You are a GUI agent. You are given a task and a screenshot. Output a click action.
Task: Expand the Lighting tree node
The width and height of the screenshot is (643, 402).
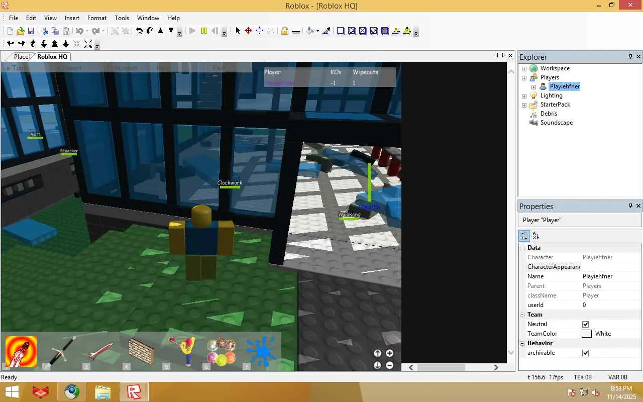[524, 95]
